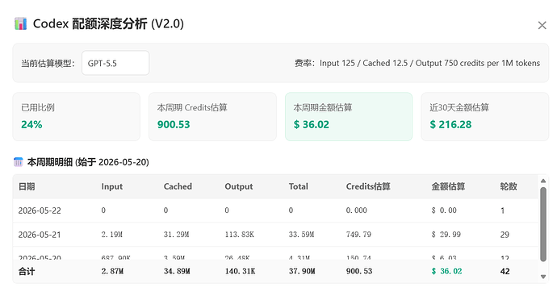Click the 2.87M total input value
The width and height of the screenshot is (557, 292).
112,271
